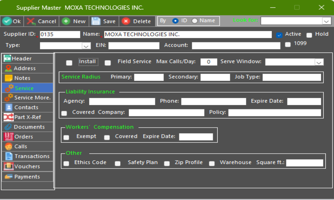The width and height of the screenshot is (334, 200).
Task: Click the liability insurance Agency field
Action: (x=122, y=101)
